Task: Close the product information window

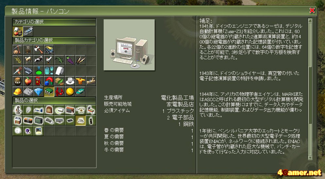Action: tap(312, 10)
